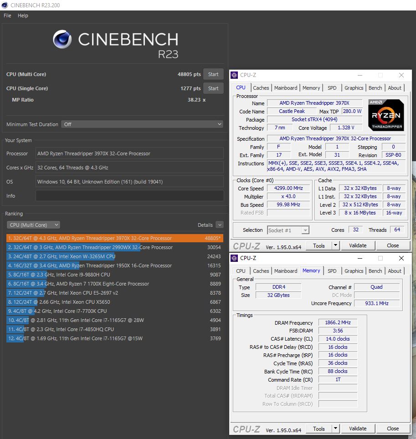Close the lower CPU-Z Memory window
This screenshot has height=439, width=416.
pos(401,258)
